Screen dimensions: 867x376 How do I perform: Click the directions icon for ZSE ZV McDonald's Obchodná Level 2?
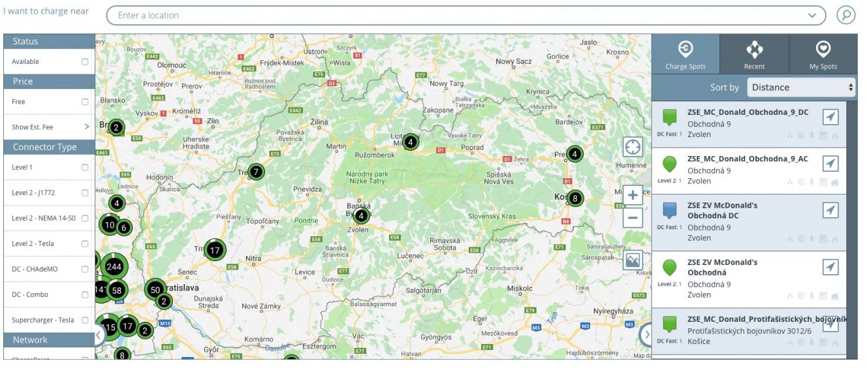[x=830, y=267]
